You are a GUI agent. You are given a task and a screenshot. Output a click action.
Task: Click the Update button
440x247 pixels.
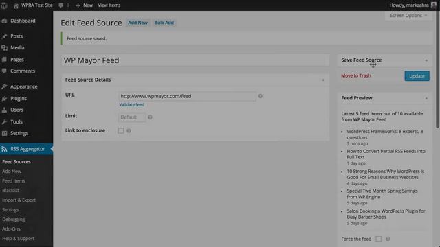tap(417, 76)
